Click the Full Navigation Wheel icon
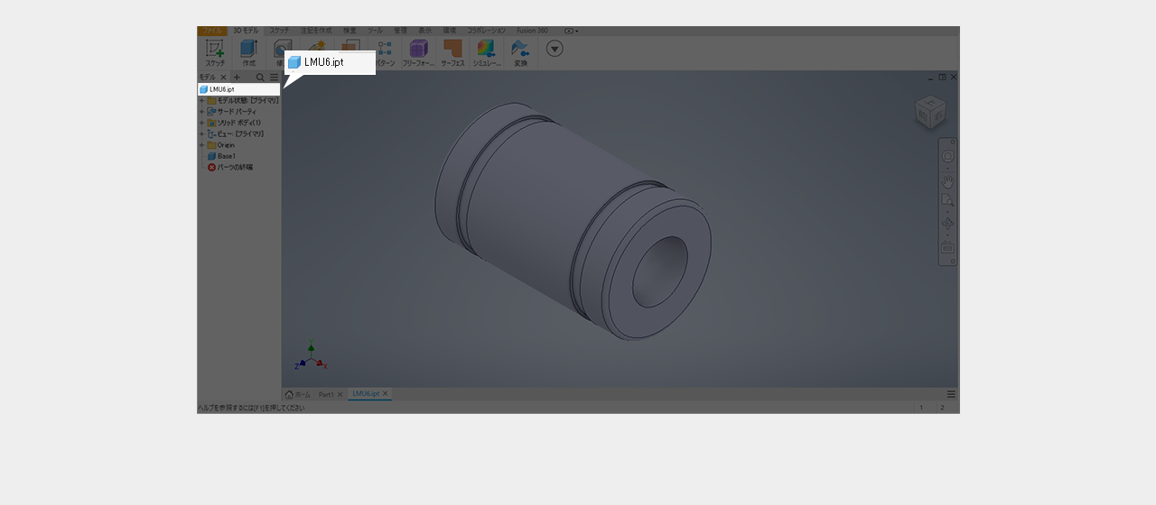 947,156
